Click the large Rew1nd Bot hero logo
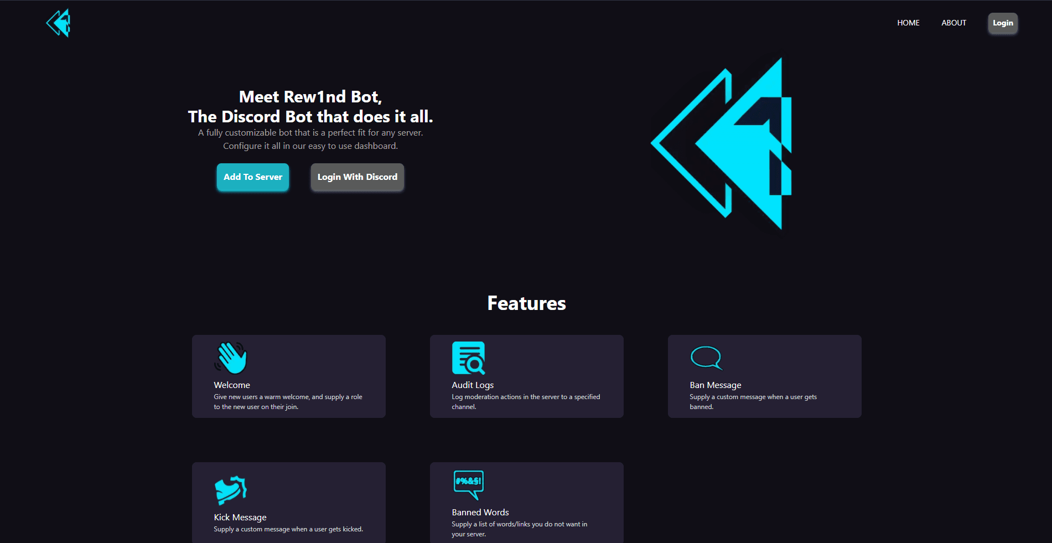 point(722,143)
